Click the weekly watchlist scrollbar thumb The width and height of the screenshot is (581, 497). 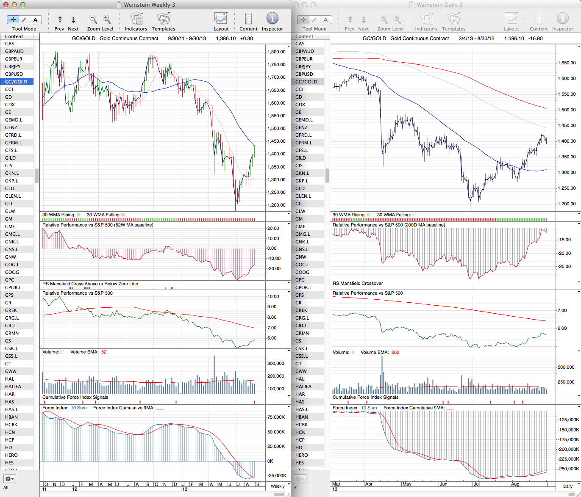click(x=37, y=176)
